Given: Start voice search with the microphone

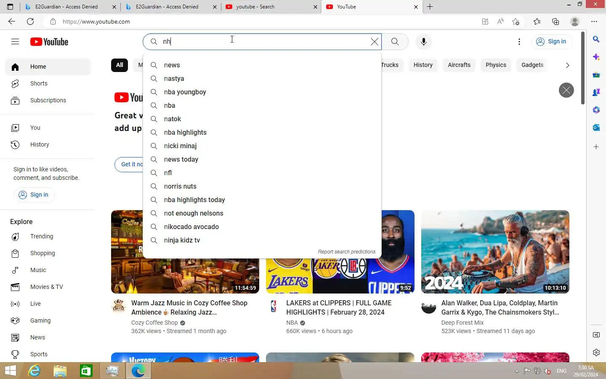Looking at the screenshot, I should 424,42.
